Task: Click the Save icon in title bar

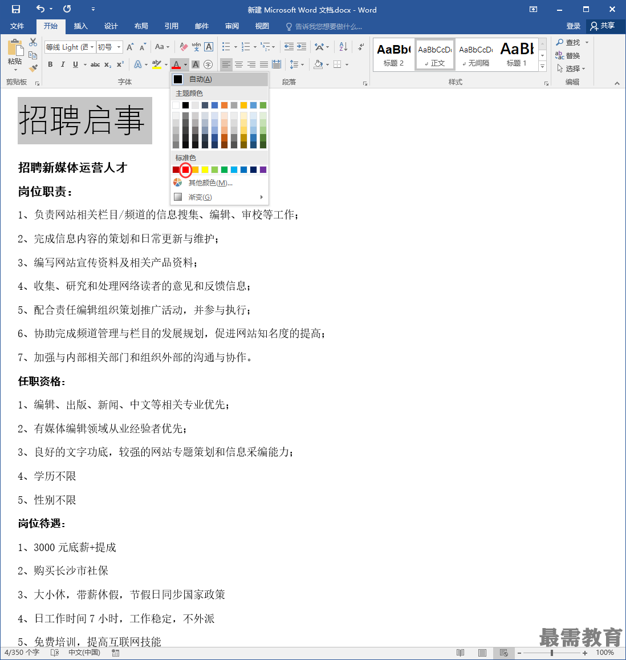Action: click(x=15, y=9)
